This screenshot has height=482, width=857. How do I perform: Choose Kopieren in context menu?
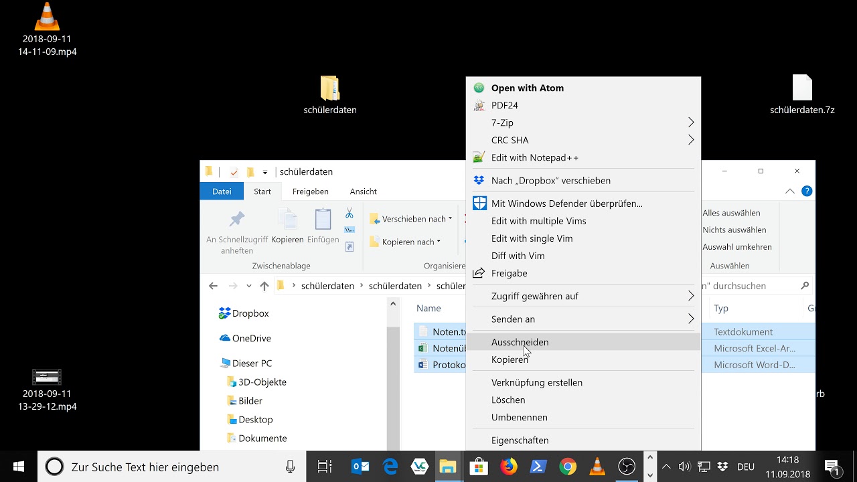[583, 359]
